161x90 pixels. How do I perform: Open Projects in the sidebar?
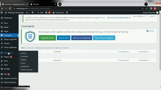pos(7,43)
